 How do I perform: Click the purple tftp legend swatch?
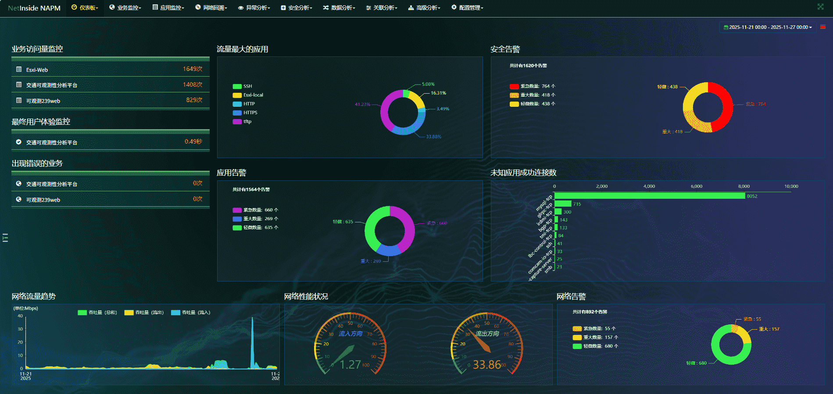point(237,122)
